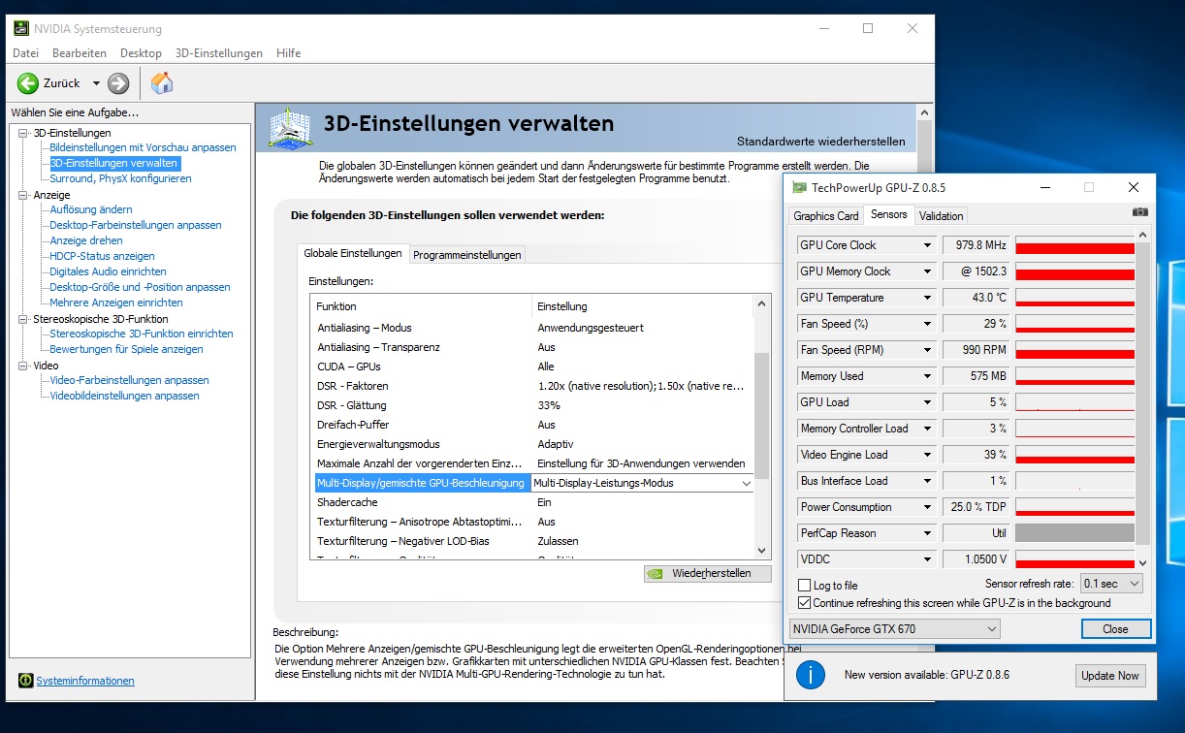The width and height of the screenshot is (1185, 733).
Task: Open Surround, PhysX konfigurieren
Action: click(x=120, y=178)
